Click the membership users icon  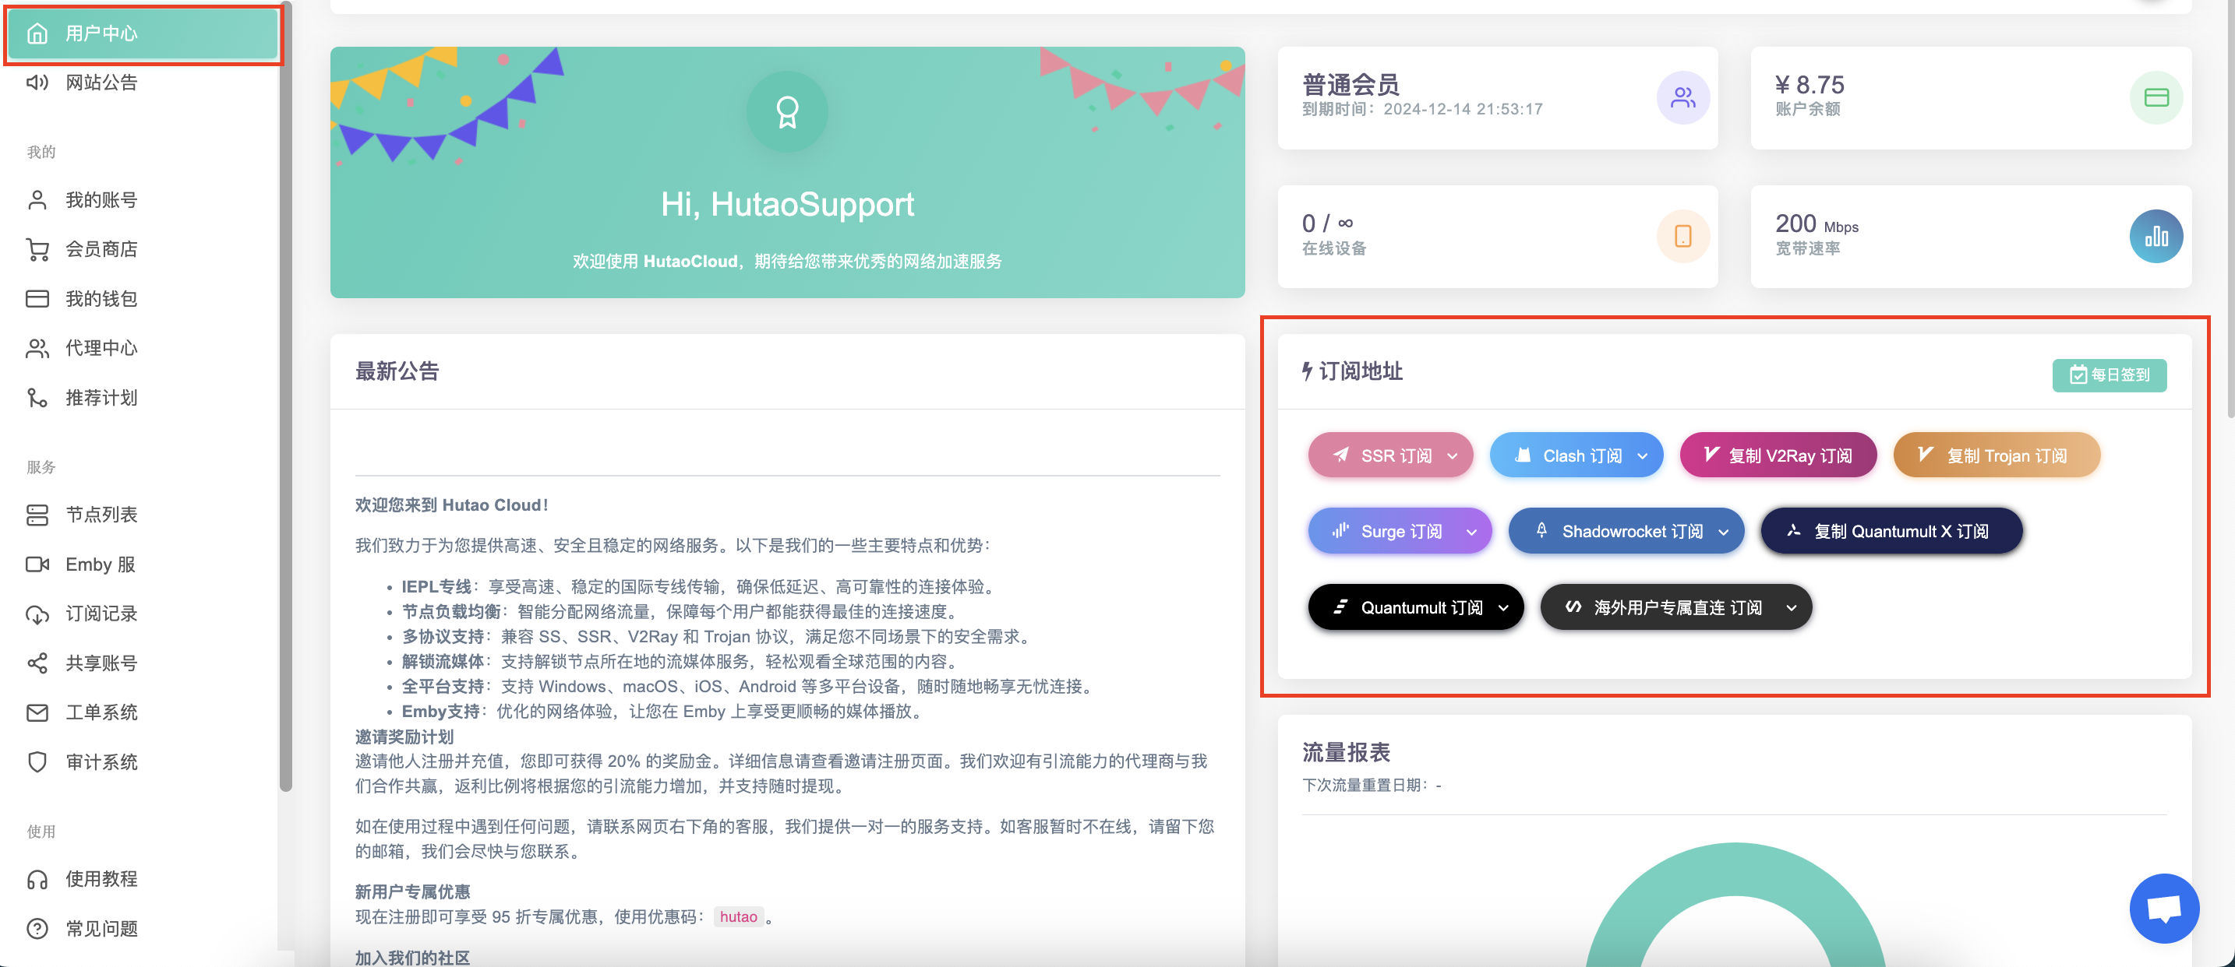(1682, 98)
